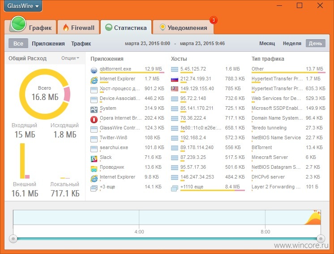This screenshot has height=254, width=334.
Task: Select the Teredo tunneling traffic type
Action: point(288,128)
